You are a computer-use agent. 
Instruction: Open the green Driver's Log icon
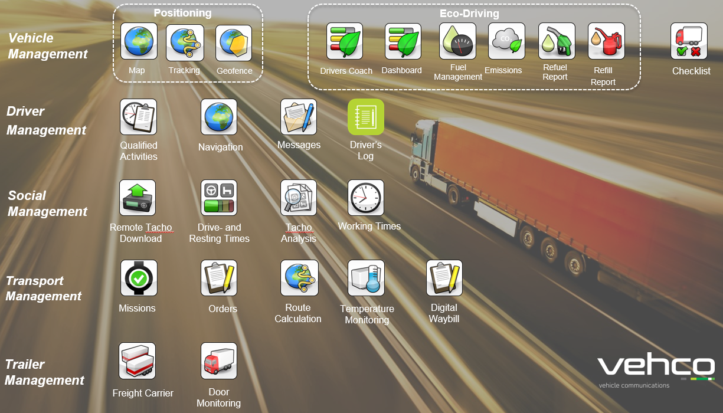pyautogui.click(x=366, y=117)
